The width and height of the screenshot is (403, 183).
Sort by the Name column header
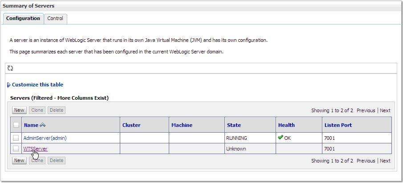tap(31, 125)
